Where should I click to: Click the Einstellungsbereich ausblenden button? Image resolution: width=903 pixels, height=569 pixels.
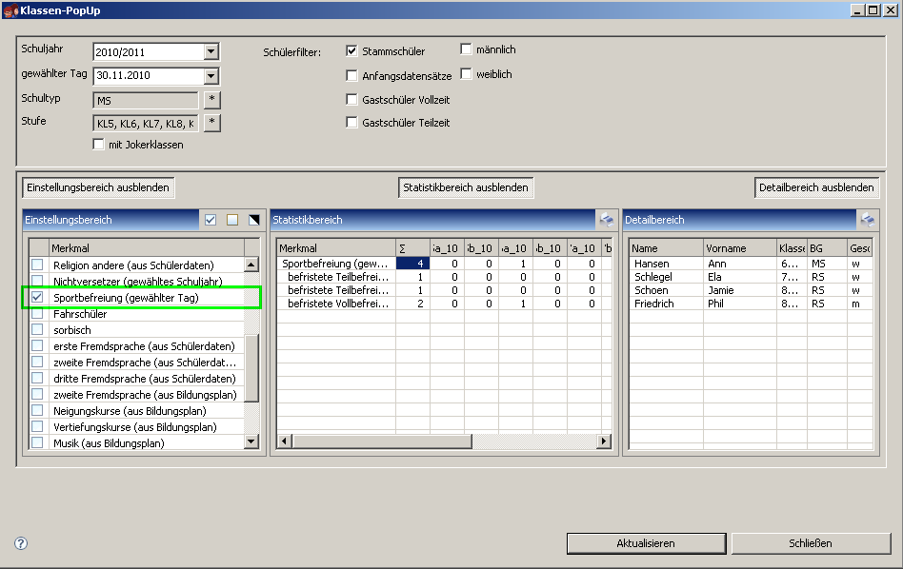pos(98,187)
